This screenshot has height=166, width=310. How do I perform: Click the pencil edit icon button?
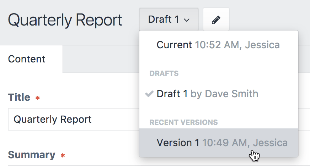click(216, 19)
